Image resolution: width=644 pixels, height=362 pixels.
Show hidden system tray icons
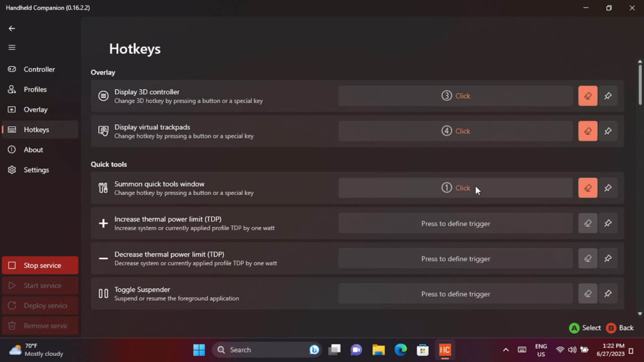pos(506,350)
